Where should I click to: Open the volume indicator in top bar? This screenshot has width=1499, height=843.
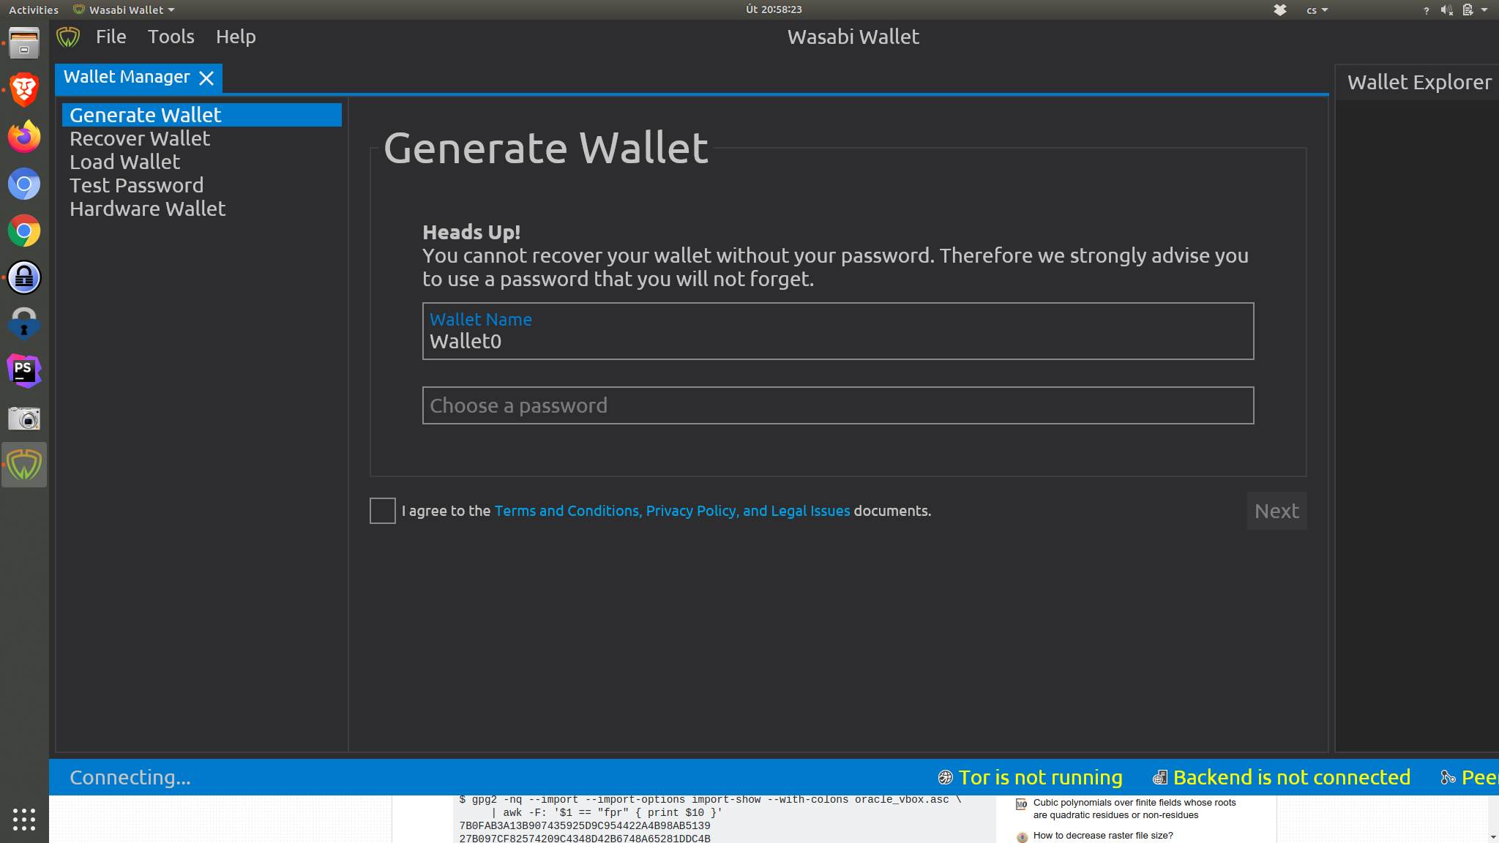[x=1446, y=10]
